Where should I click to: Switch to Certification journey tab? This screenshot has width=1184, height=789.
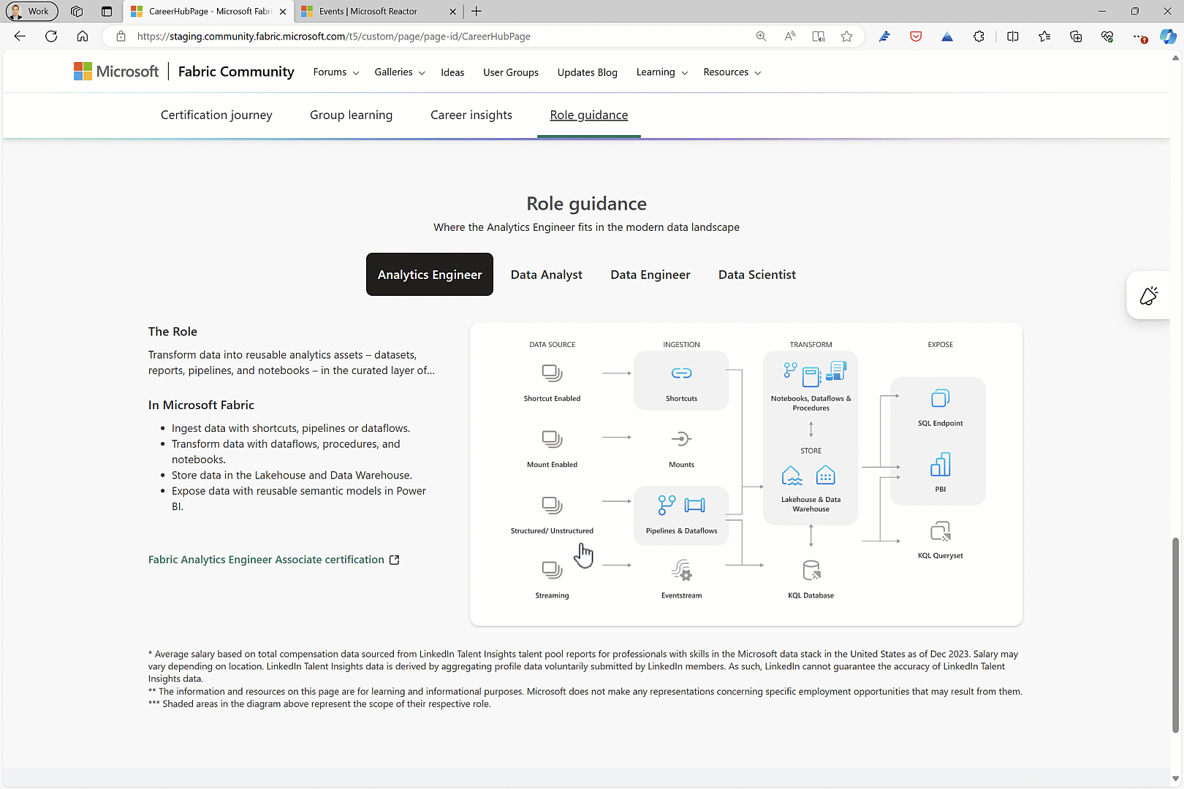click(216, 115)
